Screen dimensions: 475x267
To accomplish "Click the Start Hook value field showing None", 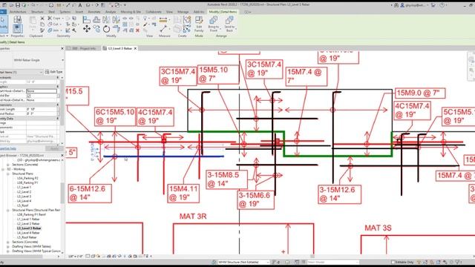I will (42, 91).
